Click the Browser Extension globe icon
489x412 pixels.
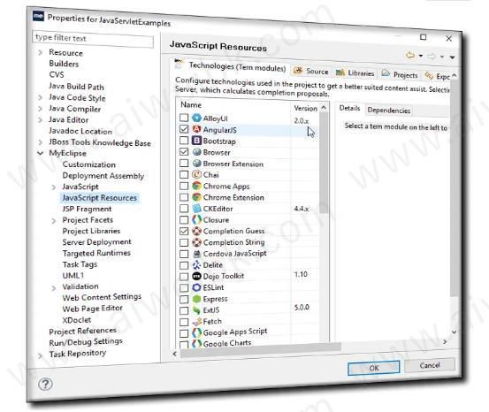pos(196,163)
